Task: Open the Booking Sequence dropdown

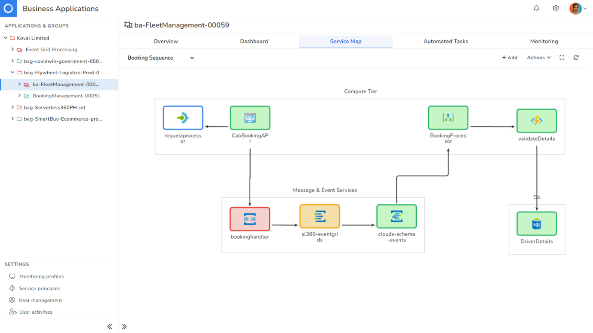Action: [161, 58]
